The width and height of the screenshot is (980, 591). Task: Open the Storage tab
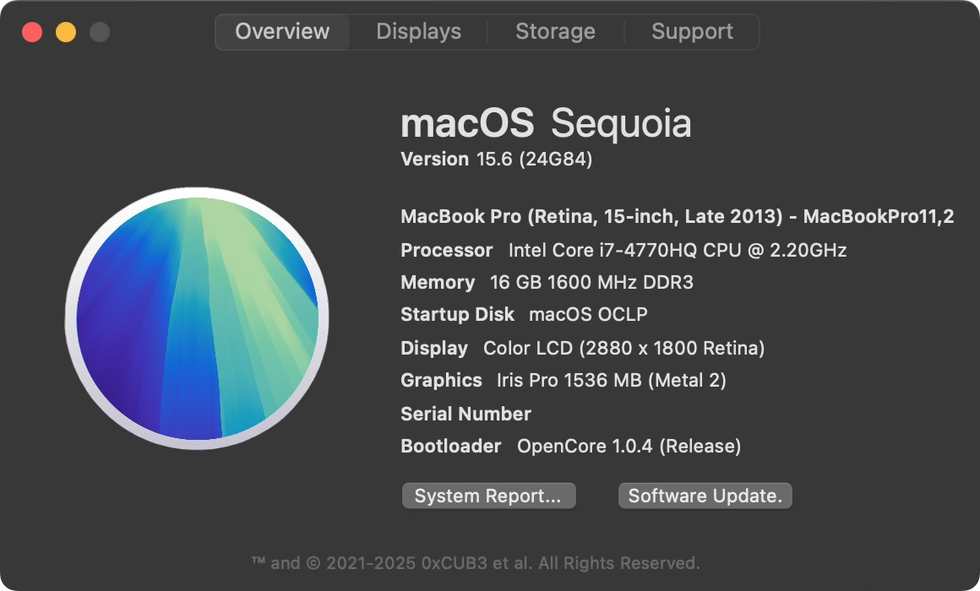pos(555,32)
